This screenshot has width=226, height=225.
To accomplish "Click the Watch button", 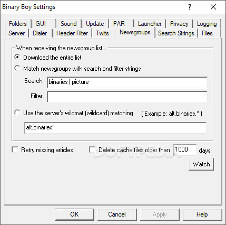I will [201, 164].
